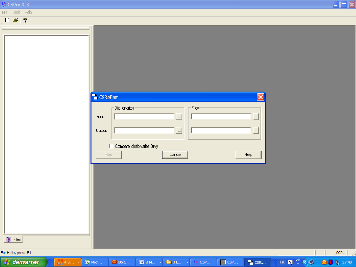Click the Output dictionary text field
The height and width of the screenshot is (267, 356).
(x=145, y=131)
